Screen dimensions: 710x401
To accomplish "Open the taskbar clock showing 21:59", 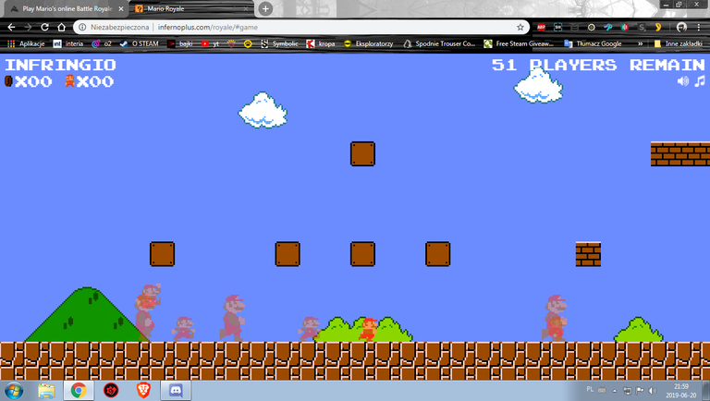I will [x=680, y=391].
